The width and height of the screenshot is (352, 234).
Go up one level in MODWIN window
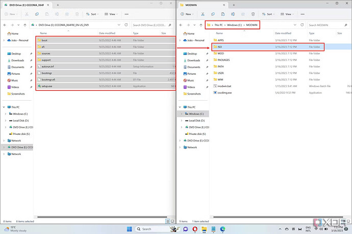point(201,25)
